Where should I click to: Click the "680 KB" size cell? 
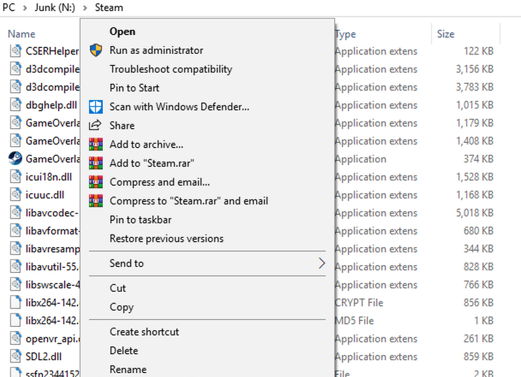click(x=479, y=231)
